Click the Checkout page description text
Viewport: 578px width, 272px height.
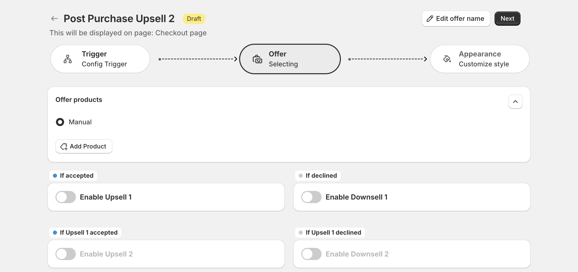(128, 33)
